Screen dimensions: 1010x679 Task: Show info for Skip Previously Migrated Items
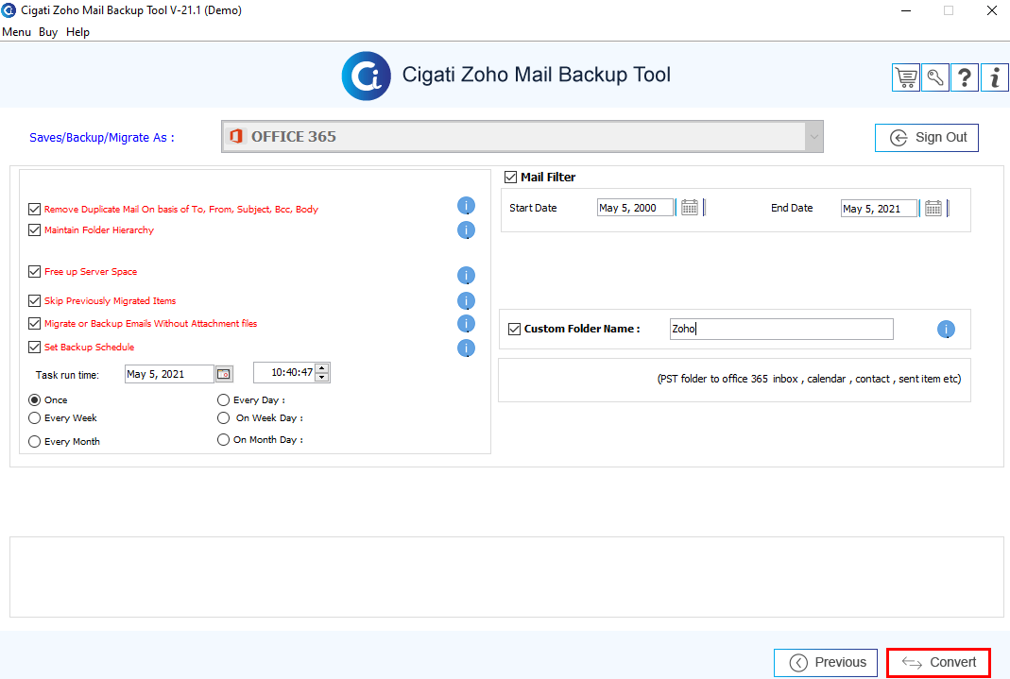point(466,300)
